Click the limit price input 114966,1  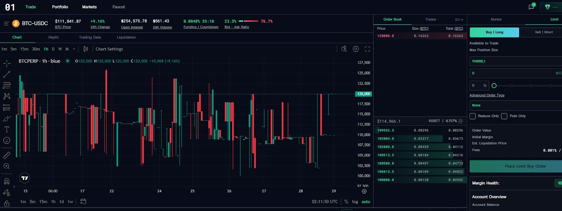pyautogui.click(x=516, y=61)
